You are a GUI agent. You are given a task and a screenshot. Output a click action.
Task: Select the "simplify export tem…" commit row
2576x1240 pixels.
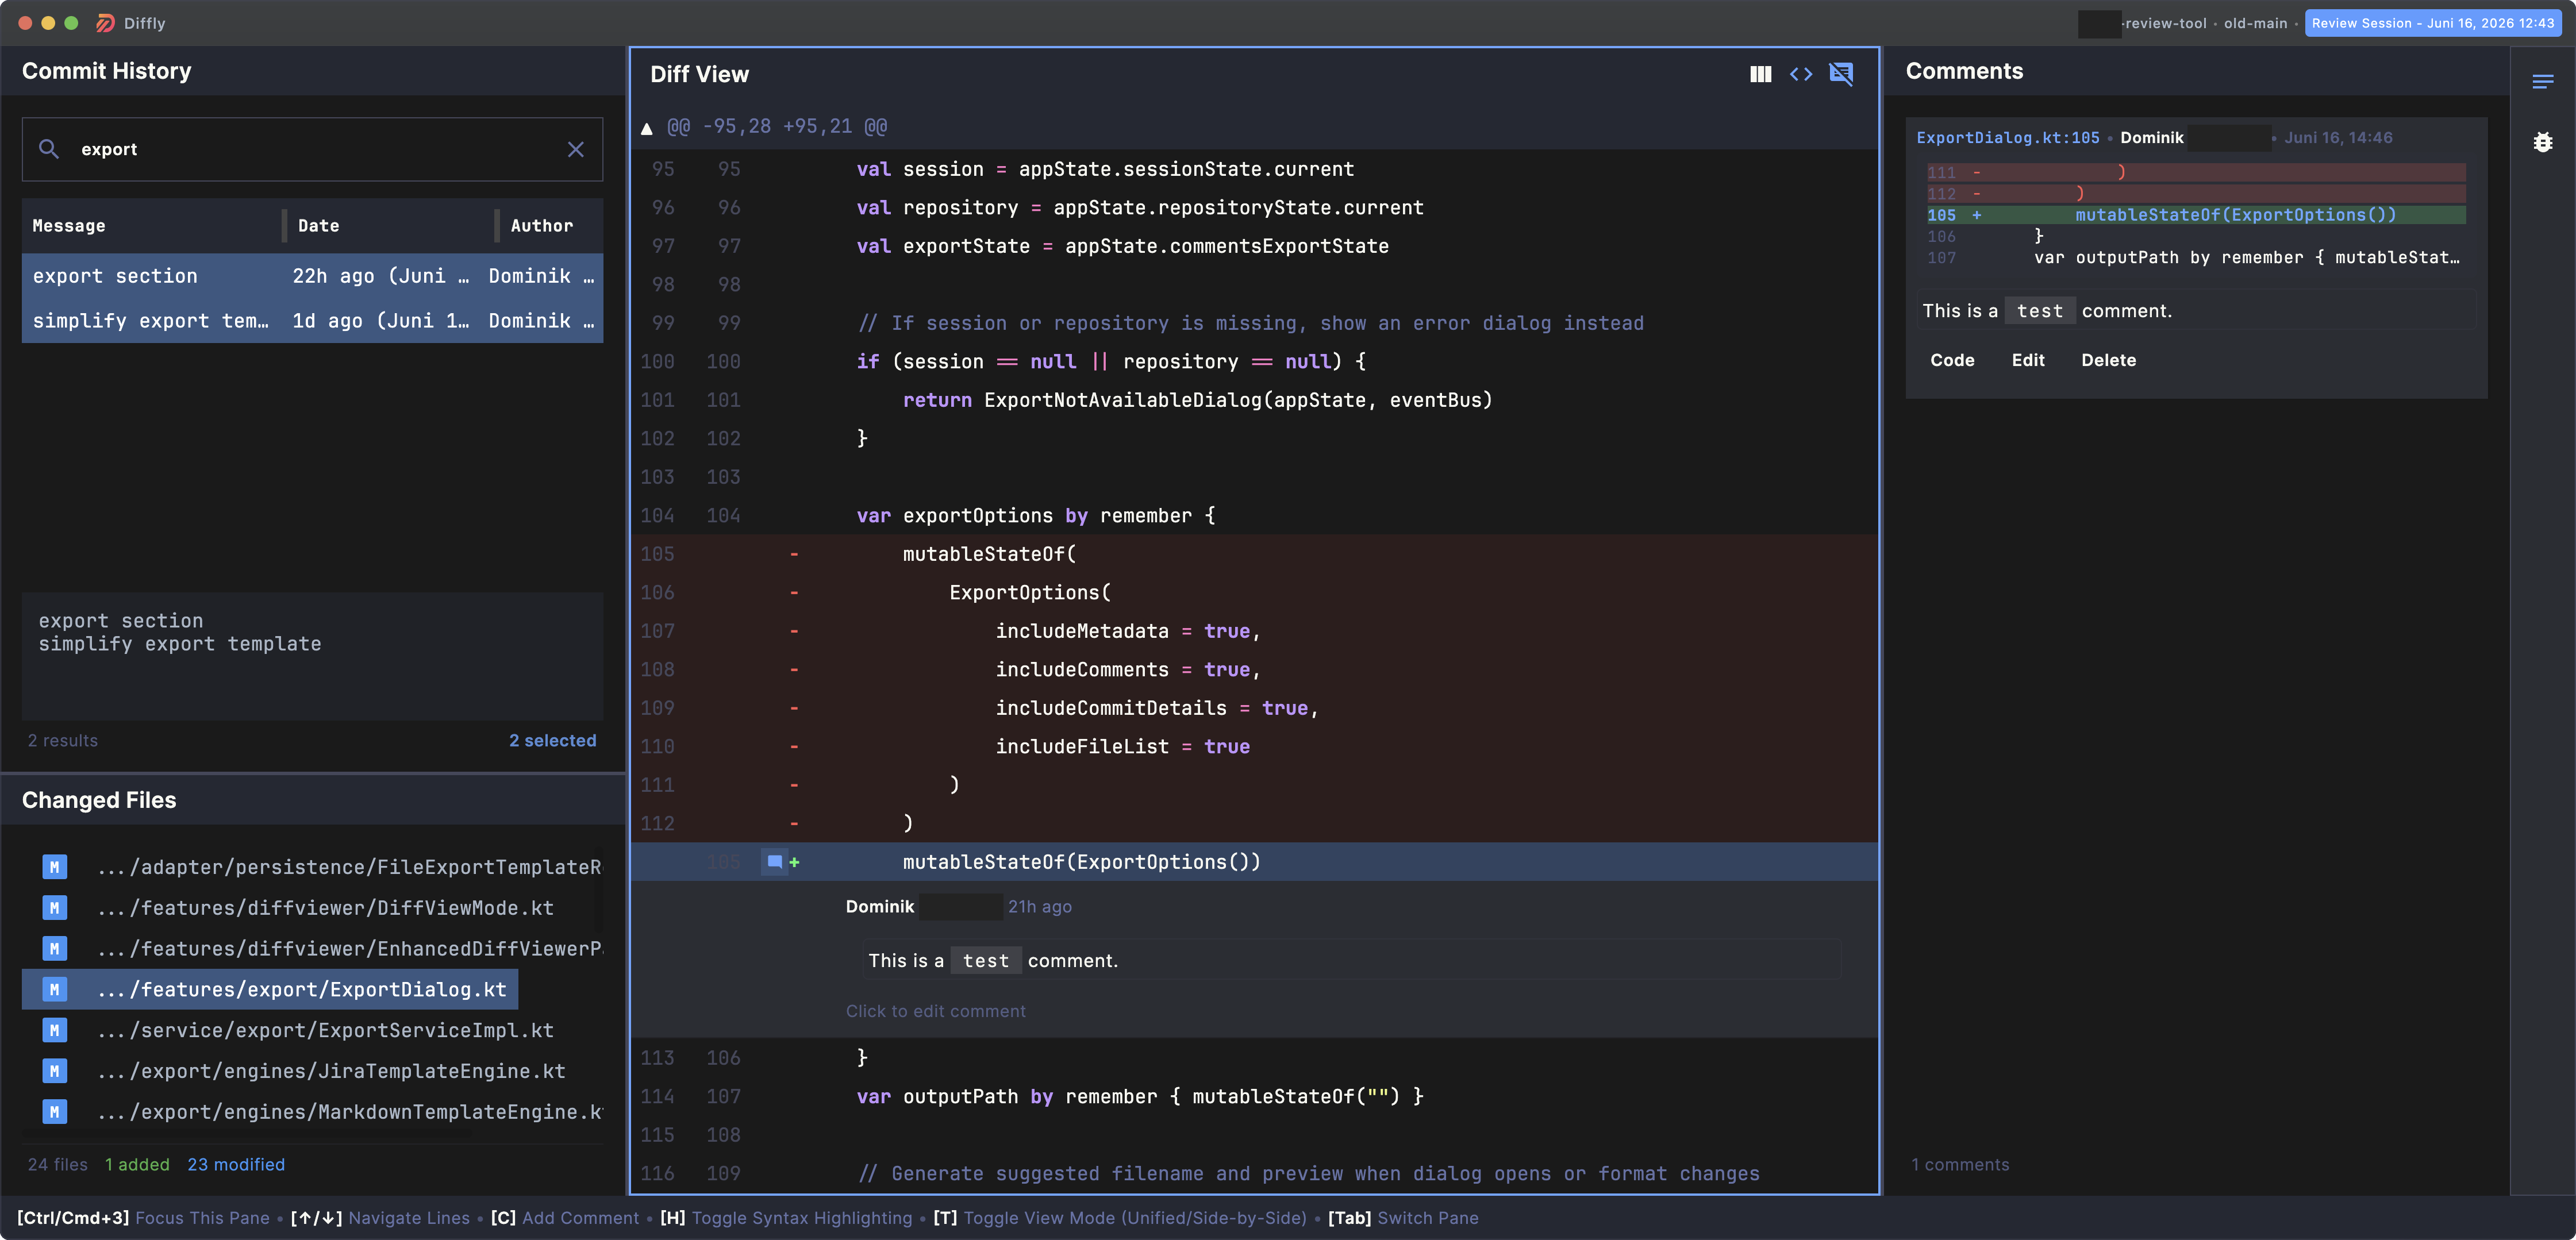point(312,321)
